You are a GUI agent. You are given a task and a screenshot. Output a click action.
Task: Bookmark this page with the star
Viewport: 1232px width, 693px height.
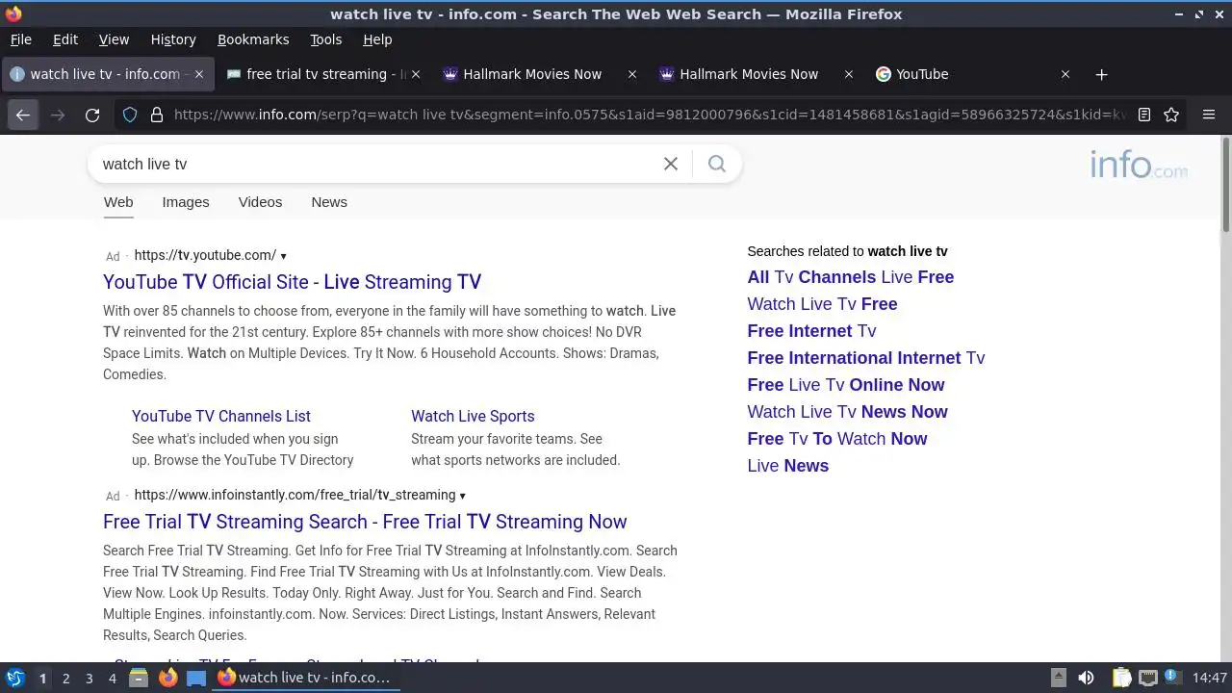[x=1171, y=115]
